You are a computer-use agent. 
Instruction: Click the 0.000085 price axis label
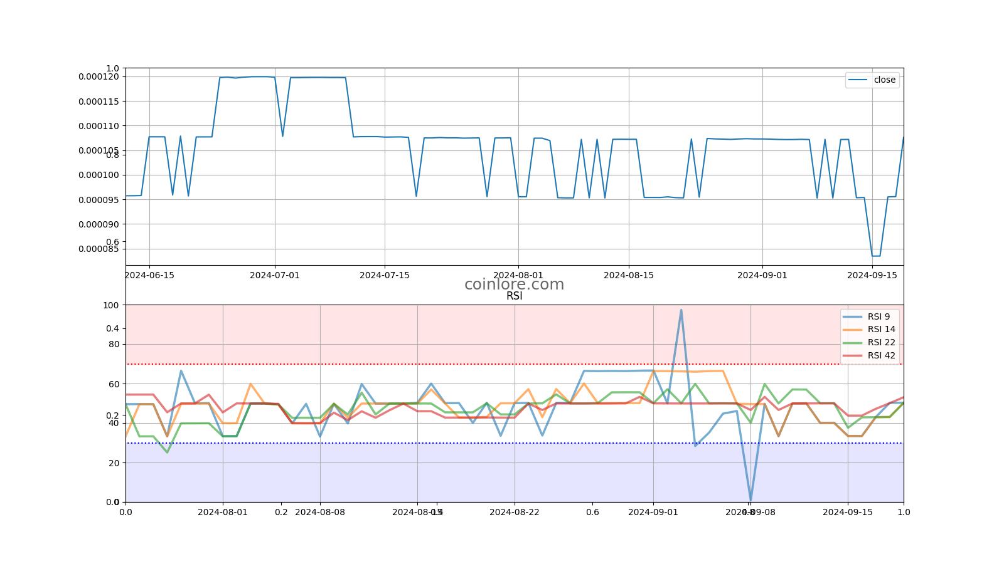(x=99, y=249)
